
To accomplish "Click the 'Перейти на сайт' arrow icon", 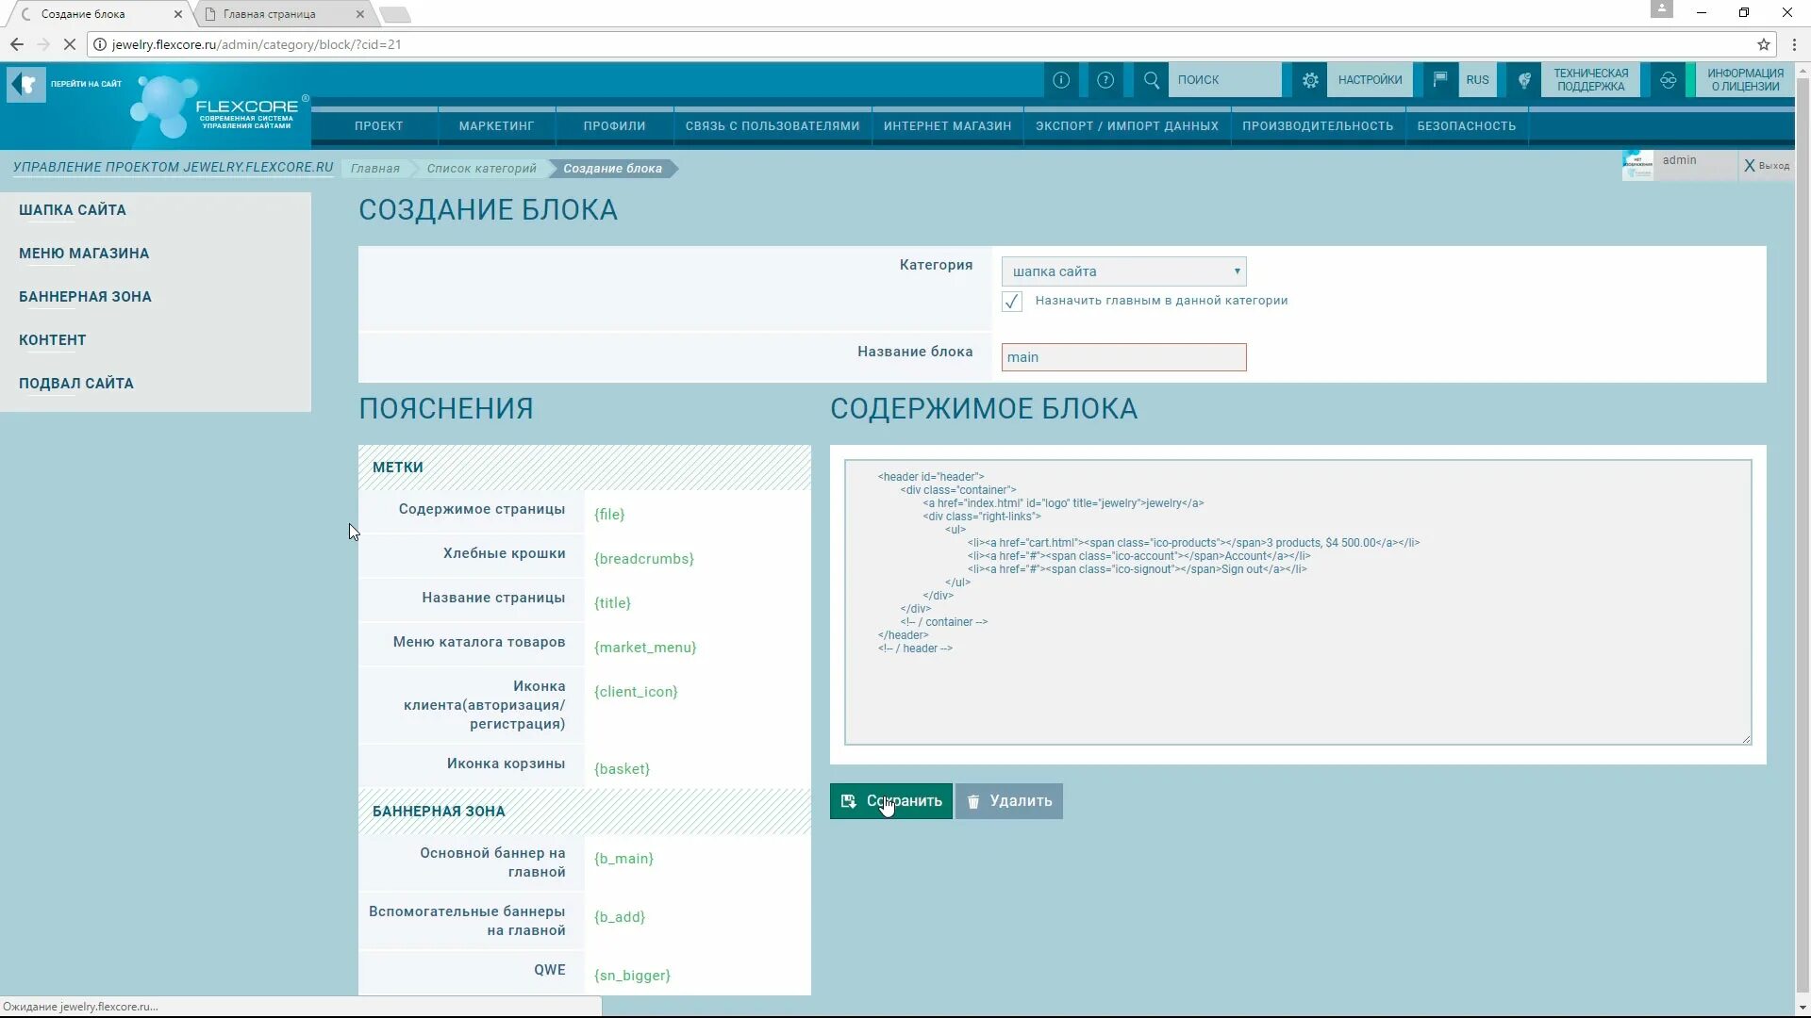I will [x=26, y=84].
